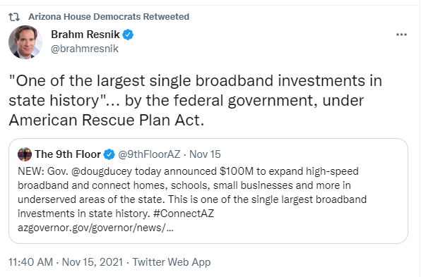Image resolution: width=421 pixels, height=277 pixels.
Task: Click the main tweet text about broadband investments
Action: click(195, 100)
